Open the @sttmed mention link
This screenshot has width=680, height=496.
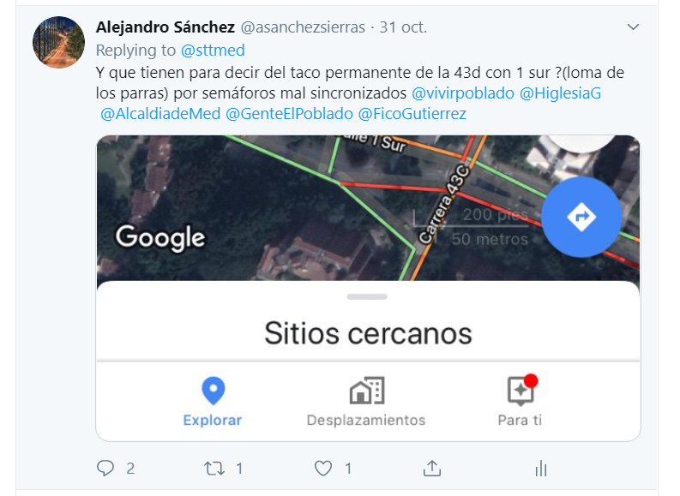click(213, 51)
